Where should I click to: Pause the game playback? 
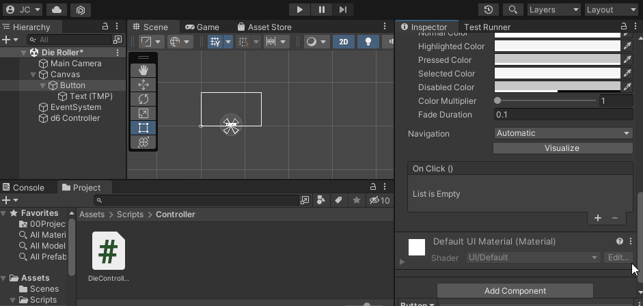(x=321, y=10)
